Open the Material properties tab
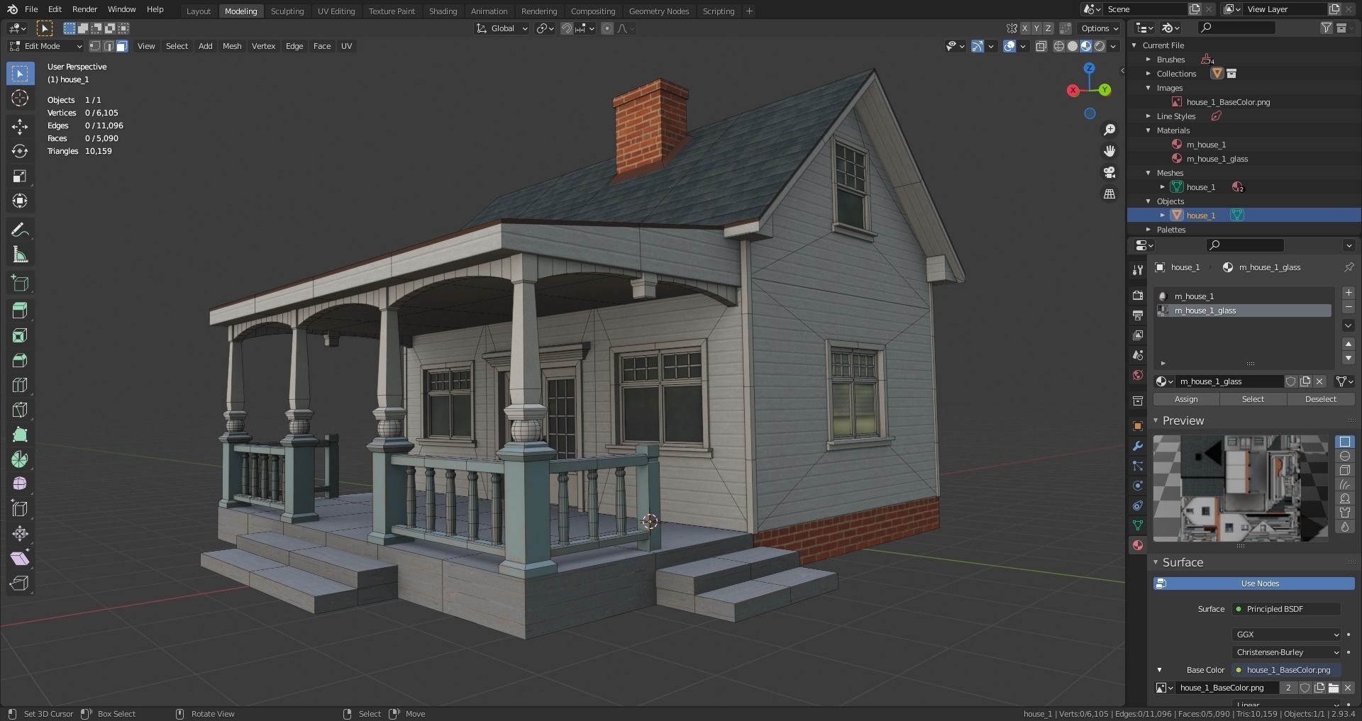The image size is (1362, 721). point(1138,545)
